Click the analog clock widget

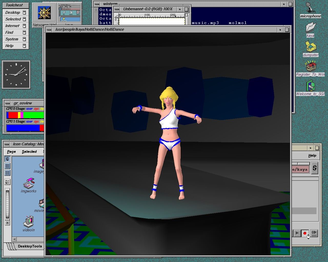16,75
